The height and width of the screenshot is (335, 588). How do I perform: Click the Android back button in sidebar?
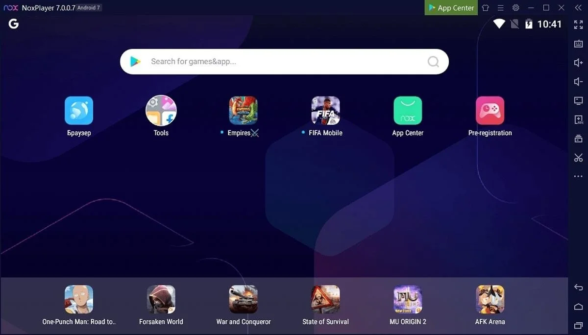click(x=578, y=287)
